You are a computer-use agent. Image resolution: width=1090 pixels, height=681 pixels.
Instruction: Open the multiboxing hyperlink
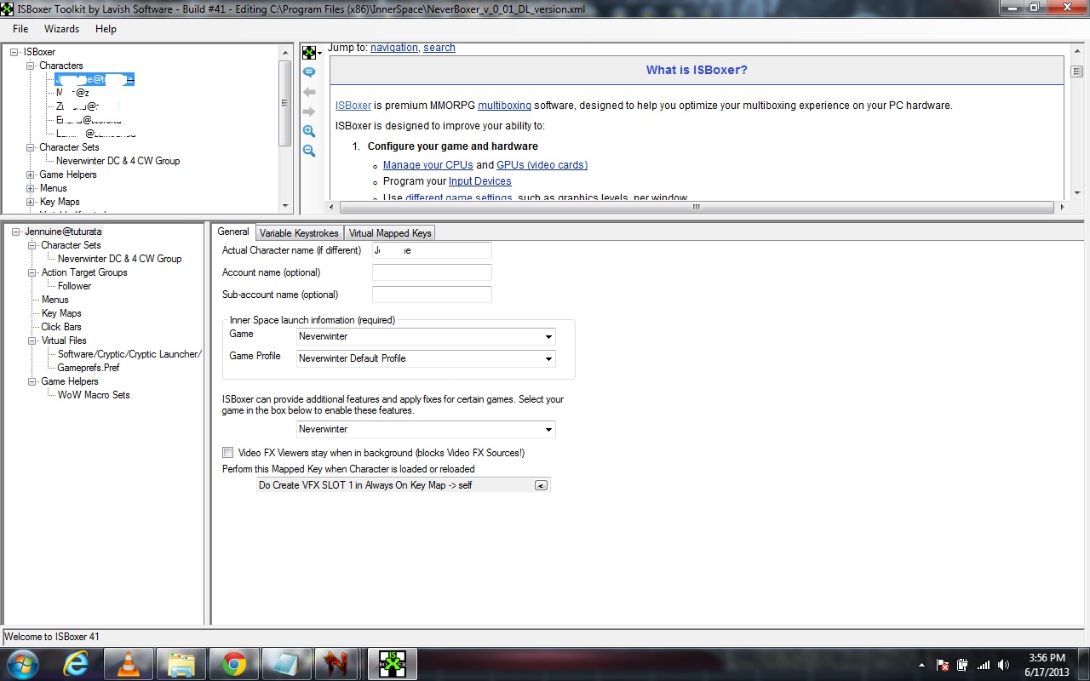click(x=504, y=106)
